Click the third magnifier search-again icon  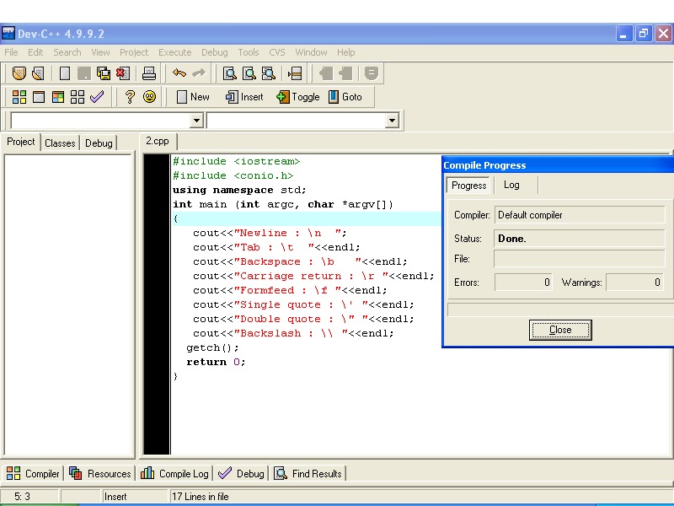tap(269, 73)
